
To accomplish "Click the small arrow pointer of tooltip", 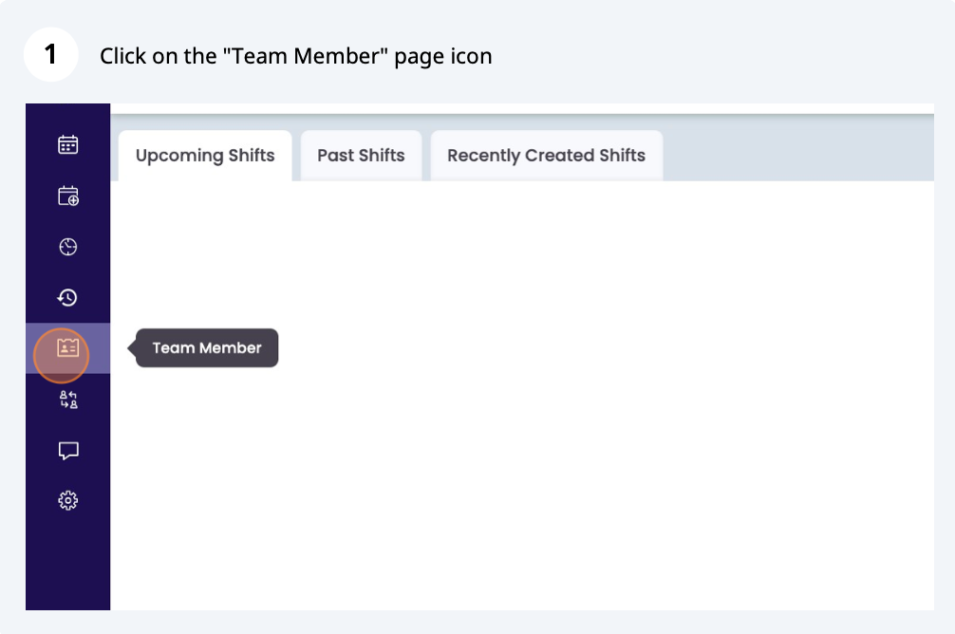I will [x=132, y=348].
